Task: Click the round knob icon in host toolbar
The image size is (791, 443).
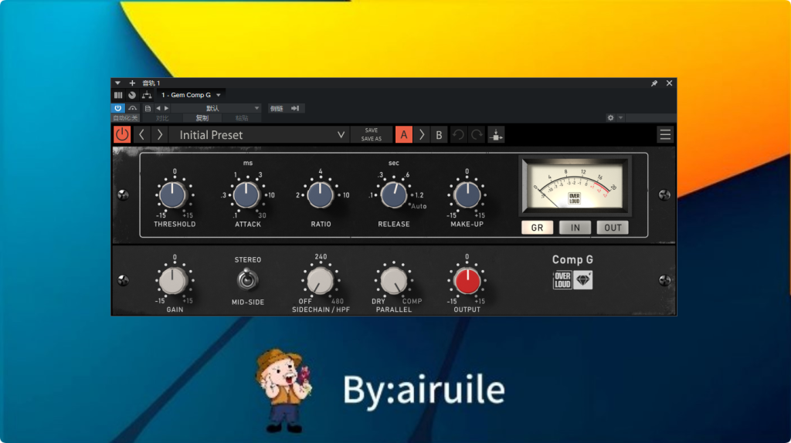Action: click(131, 95)
